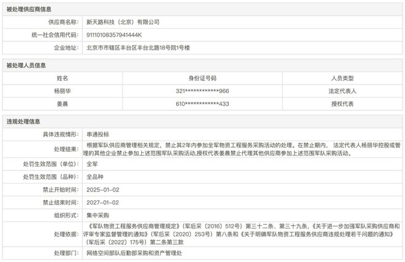Click the start date 2025-01-02
Viewport: 405px width, 262px height.
[103, 190]
